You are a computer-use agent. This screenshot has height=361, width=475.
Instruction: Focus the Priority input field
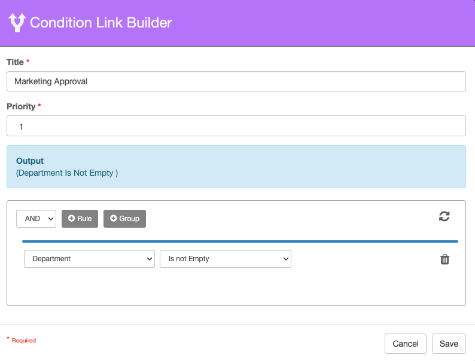(x=236, y=126)
